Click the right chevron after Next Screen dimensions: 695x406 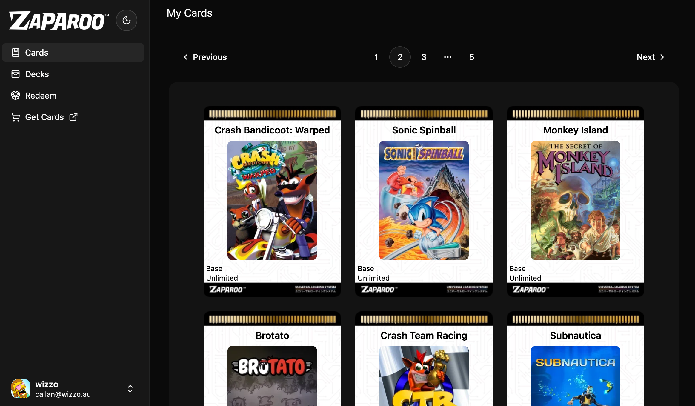click(662, 57)
